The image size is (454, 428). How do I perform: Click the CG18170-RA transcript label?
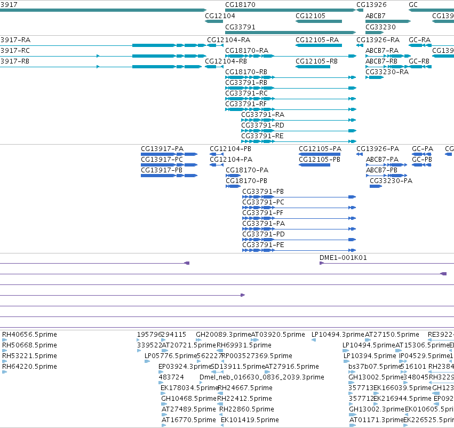(246, 51)
